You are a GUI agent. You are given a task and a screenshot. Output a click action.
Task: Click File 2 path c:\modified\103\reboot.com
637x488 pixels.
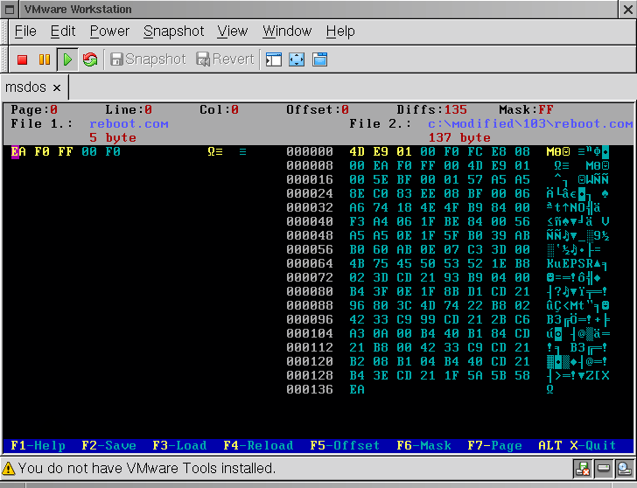530,124
